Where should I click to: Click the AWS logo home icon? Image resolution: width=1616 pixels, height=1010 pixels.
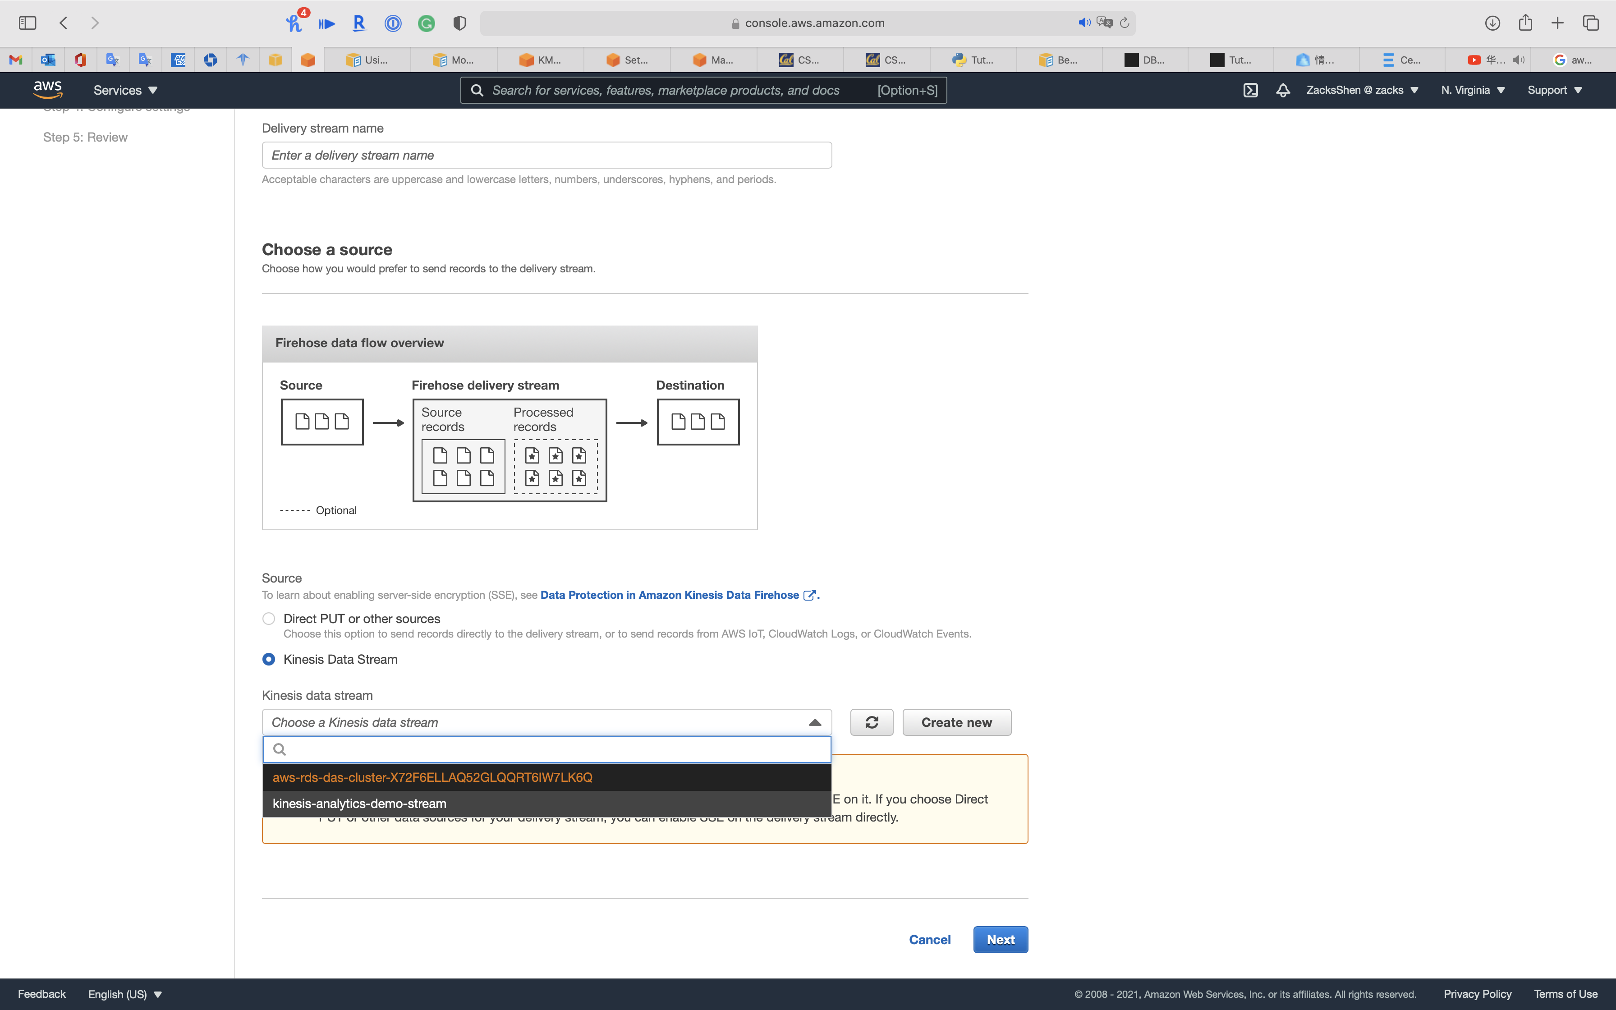coord(48,89)
